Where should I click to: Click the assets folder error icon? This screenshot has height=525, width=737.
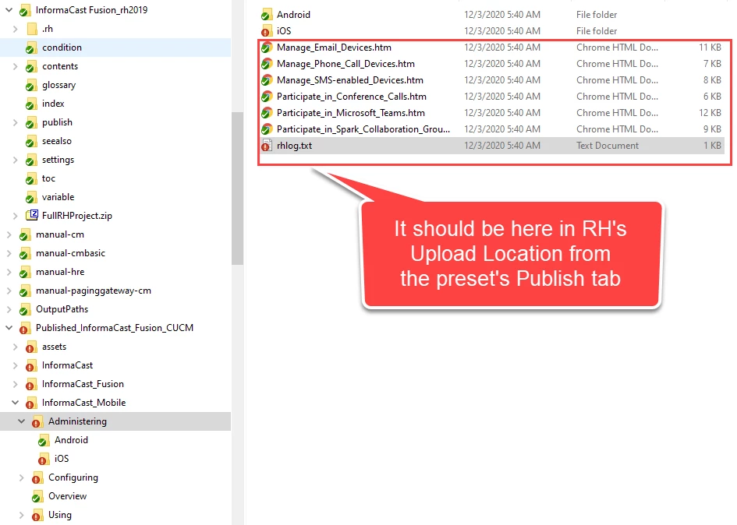point(31,347)
